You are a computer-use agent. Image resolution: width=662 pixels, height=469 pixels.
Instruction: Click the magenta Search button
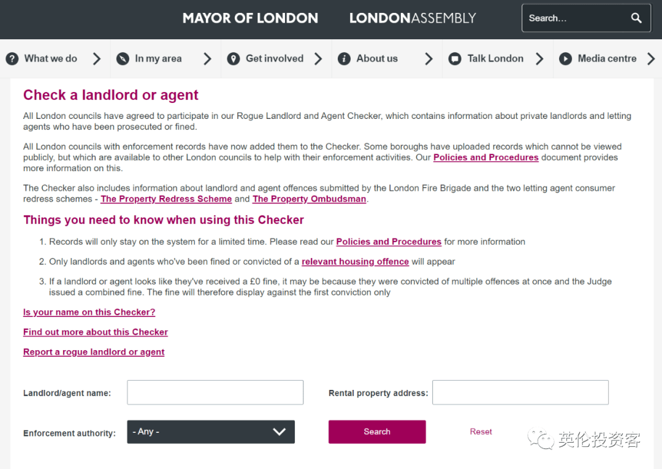click(377, 432)
